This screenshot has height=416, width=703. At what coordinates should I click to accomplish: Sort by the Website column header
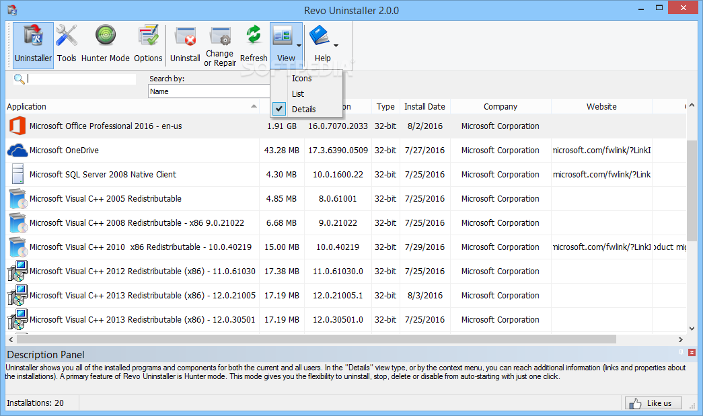click(601, 107)
